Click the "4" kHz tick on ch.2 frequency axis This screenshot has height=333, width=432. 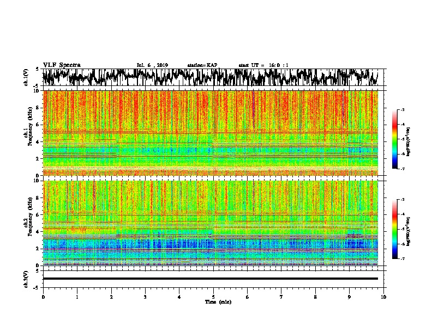click(38, 232)
